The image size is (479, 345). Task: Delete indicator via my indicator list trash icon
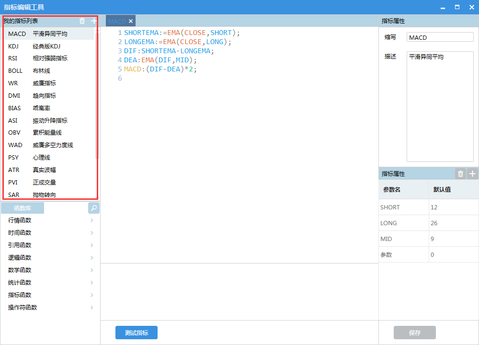(82, 21)
